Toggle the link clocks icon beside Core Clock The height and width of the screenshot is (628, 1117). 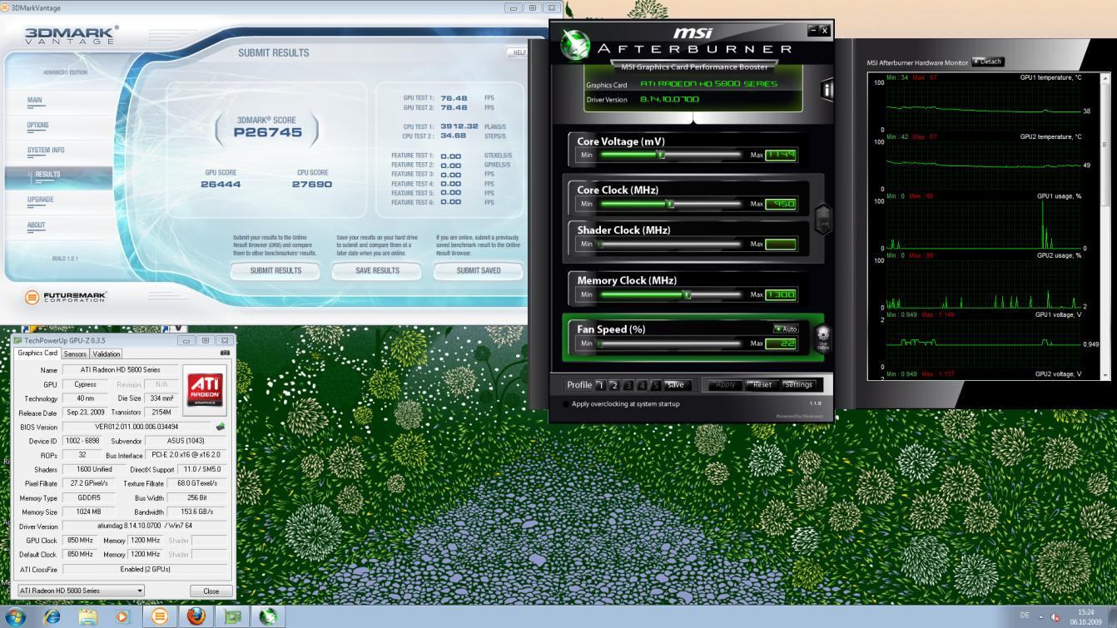click(823, 220)
